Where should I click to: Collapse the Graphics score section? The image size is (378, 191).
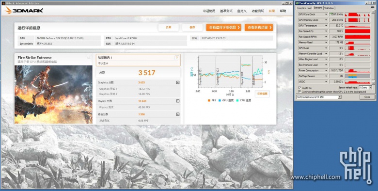pos(178,82)
